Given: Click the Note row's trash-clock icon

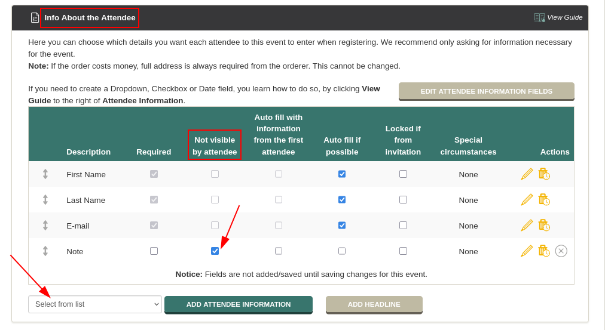Looking at the screenshot, I should 544,251.
